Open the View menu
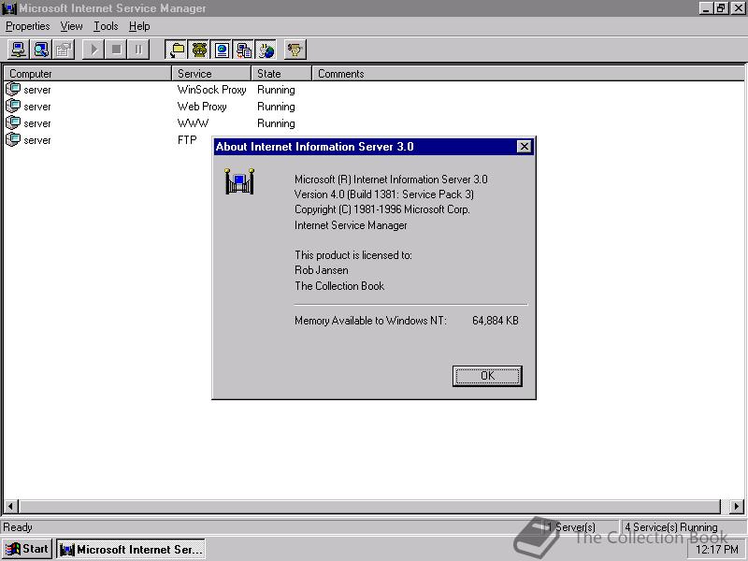Image resolution: width=748 pixels, height=561 pixels. pos(72,26)
